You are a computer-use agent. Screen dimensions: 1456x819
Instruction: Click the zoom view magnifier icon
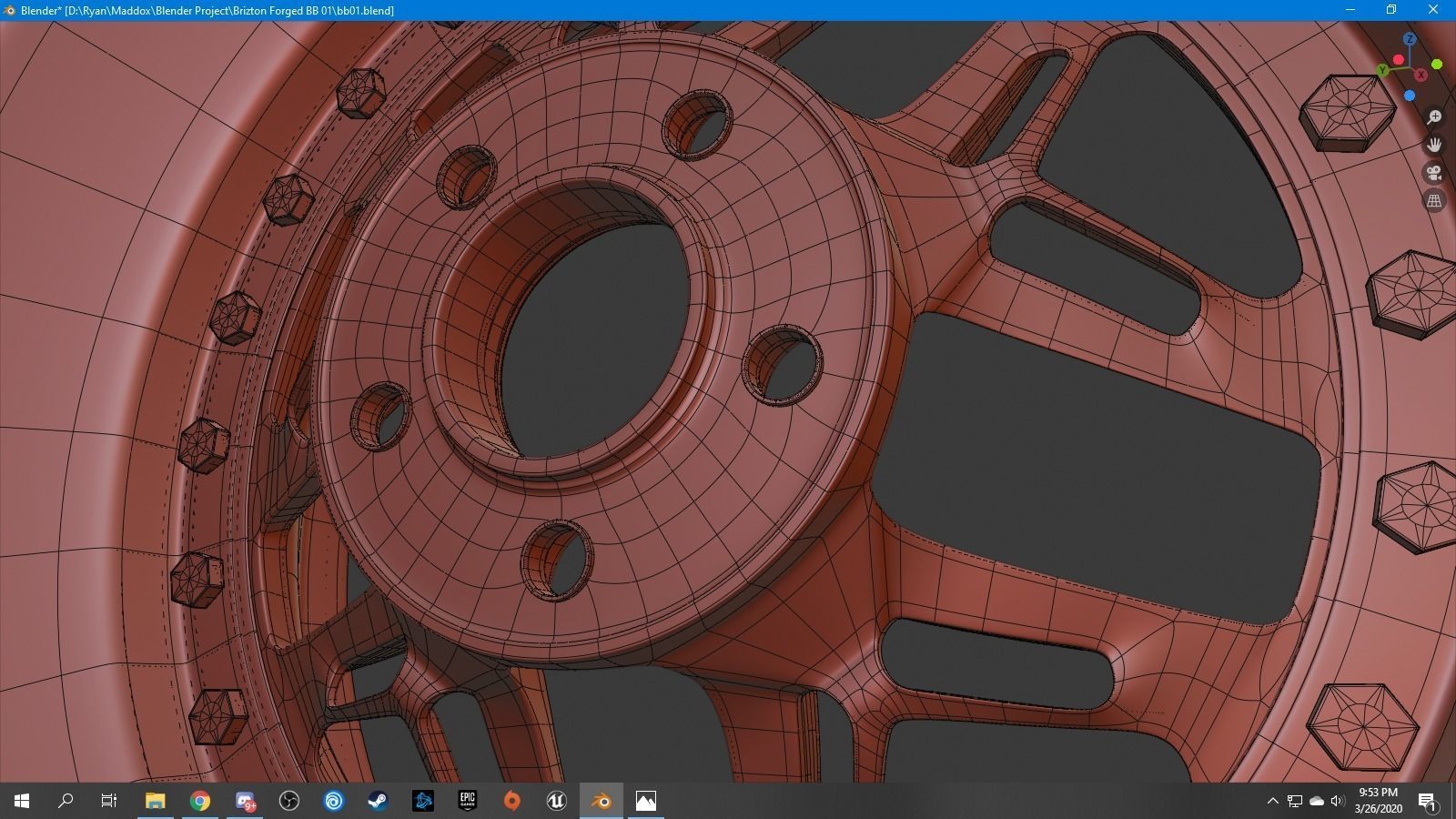coord(1434,117)
